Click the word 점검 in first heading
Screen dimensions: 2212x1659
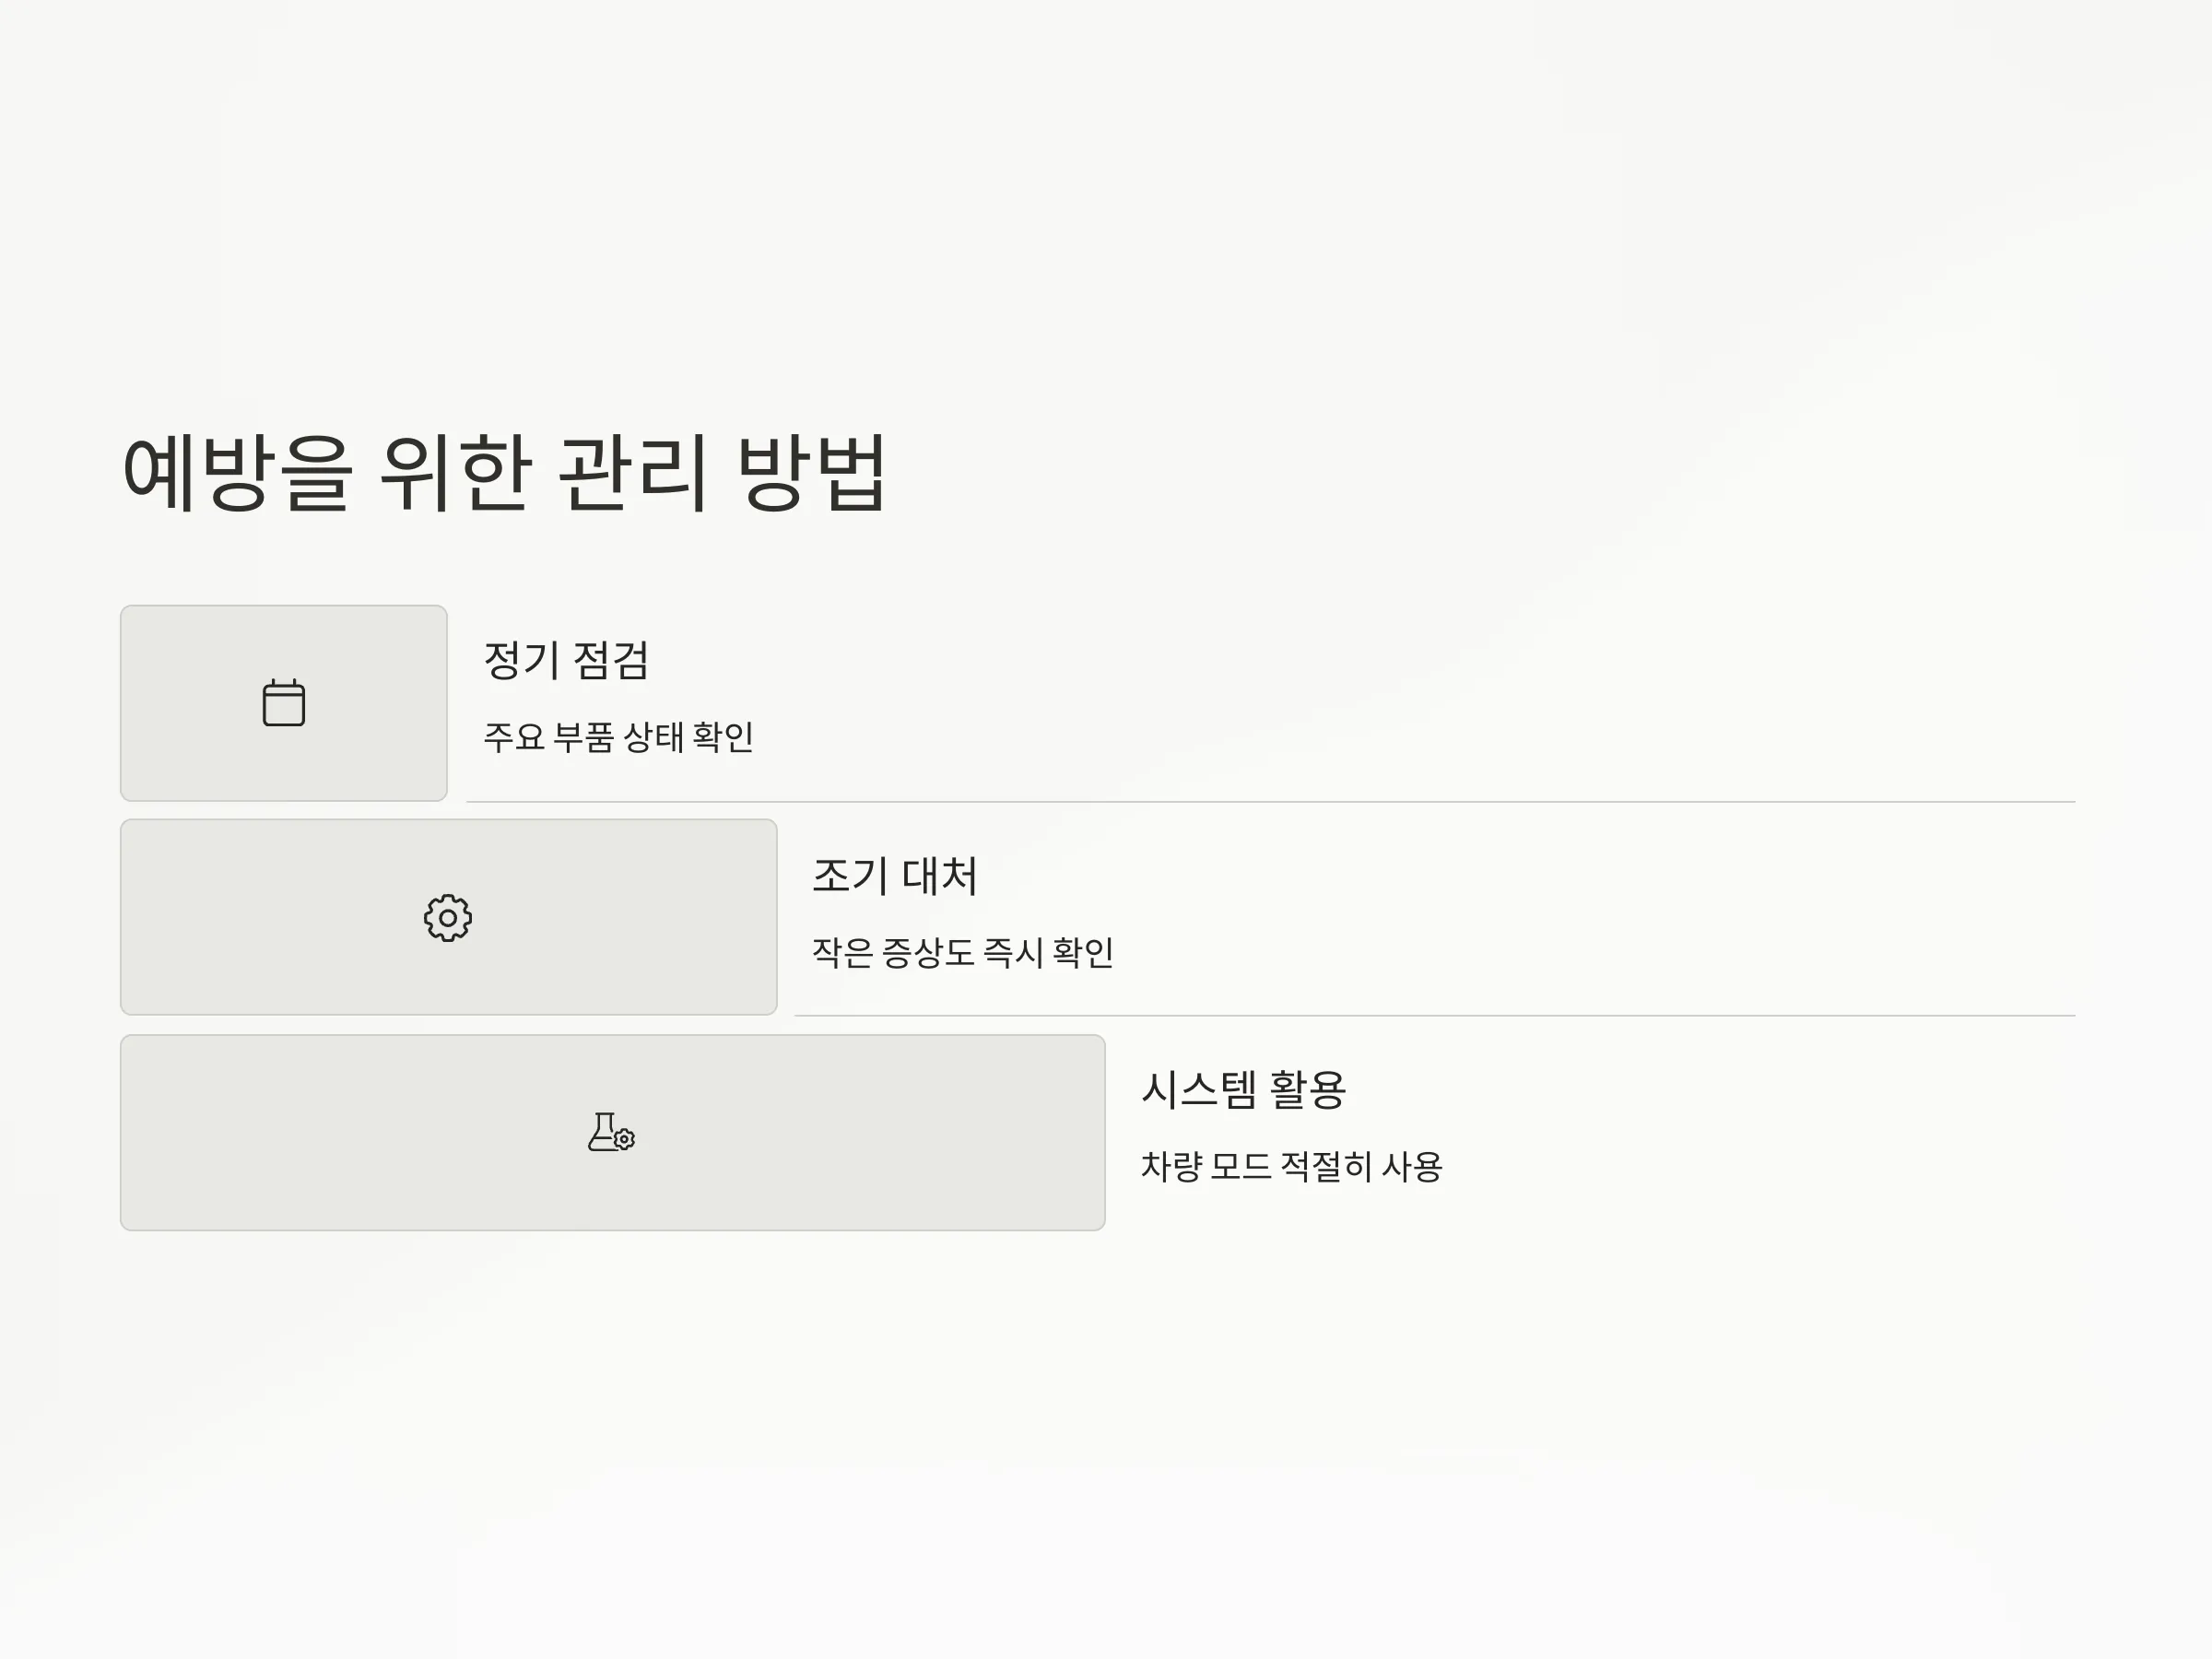(x=611, y=660)
